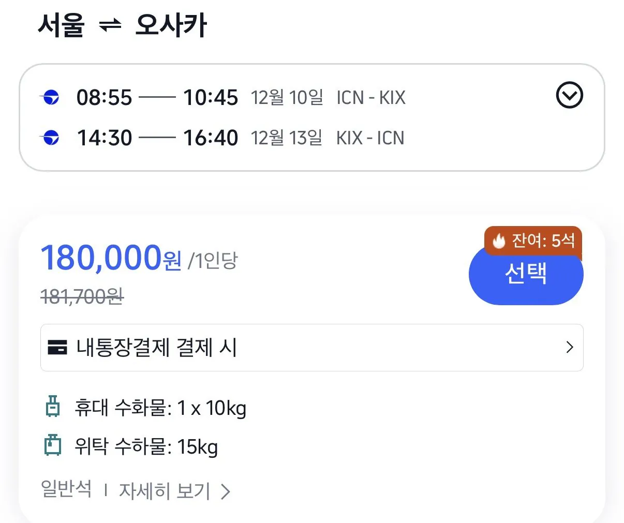Tap the 휴대 수화물: 1 x 10kg text
The height and width of the screenshot is (523, 624).
pos(160,408)
